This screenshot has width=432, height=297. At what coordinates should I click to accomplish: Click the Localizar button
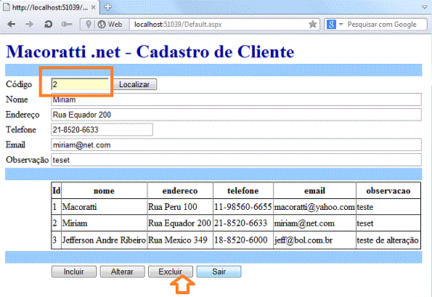point(134,84)
